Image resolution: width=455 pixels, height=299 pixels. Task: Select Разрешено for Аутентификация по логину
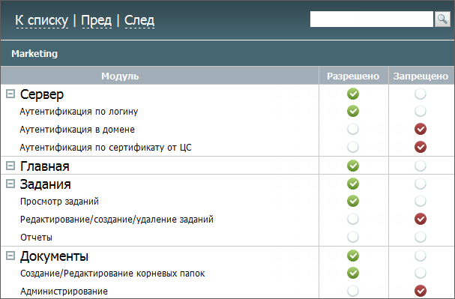coord(353,111)
